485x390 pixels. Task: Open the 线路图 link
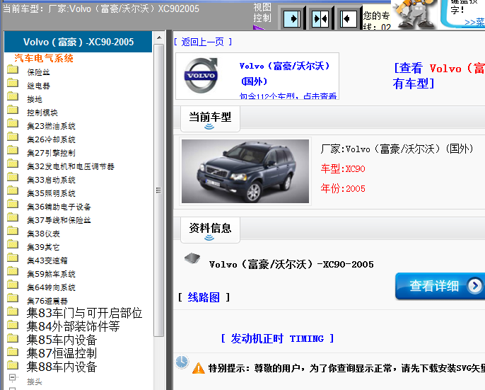coord(204,297)
